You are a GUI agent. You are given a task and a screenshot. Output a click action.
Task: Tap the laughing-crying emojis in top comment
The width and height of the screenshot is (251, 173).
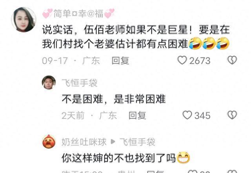pyautogui.click(x=209, y=44)
